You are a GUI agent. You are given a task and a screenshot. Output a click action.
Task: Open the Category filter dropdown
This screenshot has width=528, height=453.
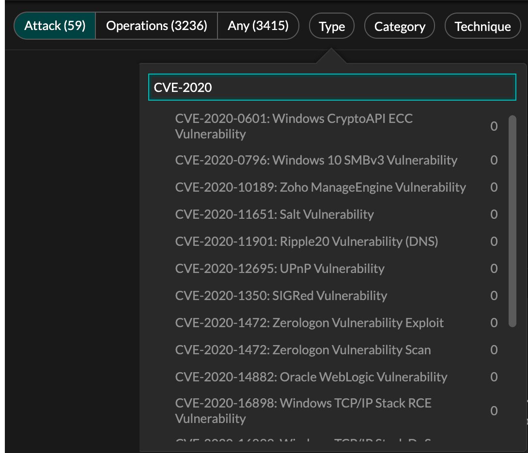pyautogui.click(x=400, y=26)
